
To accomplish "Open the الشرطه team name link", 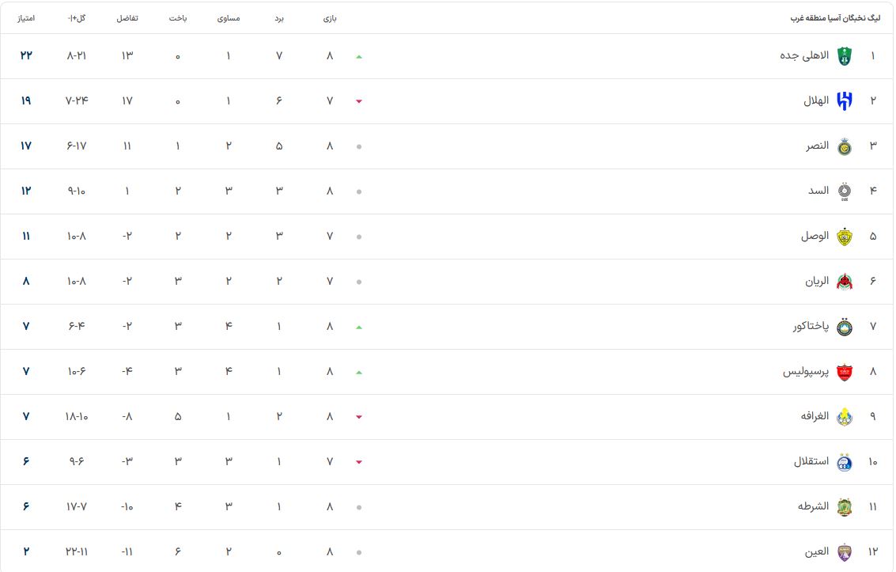I will click(813, 506).
